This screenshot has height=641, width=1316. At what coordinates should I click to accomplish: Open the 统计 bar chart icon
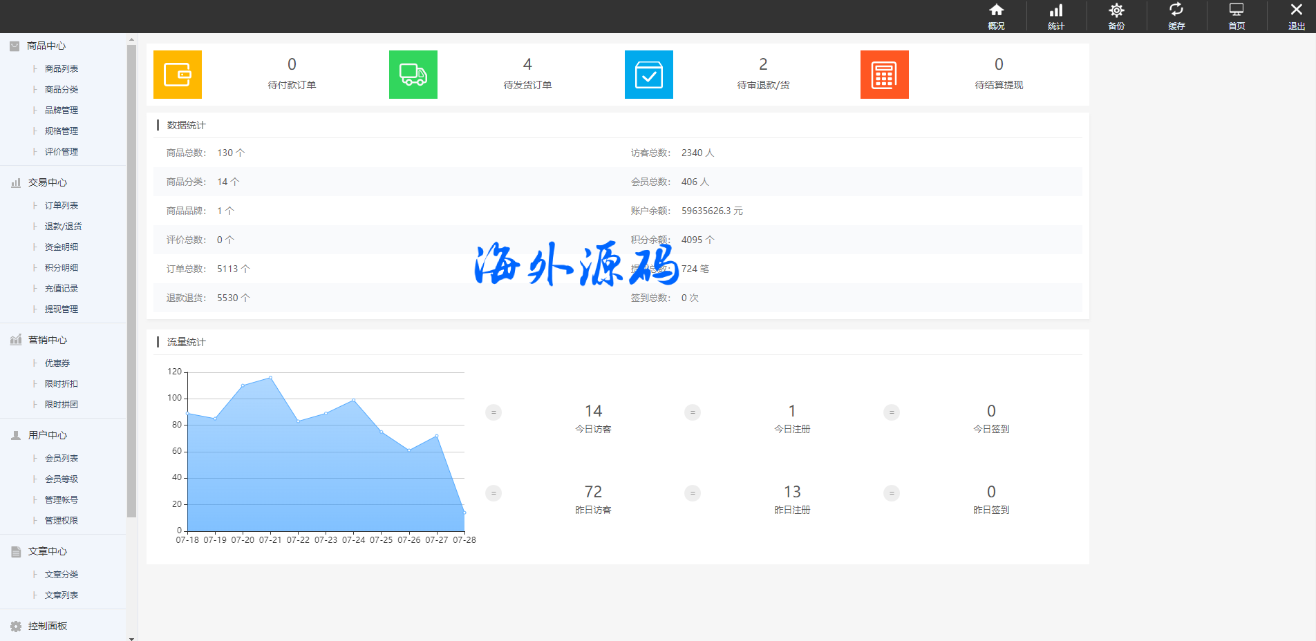(x=1056, y=16)
